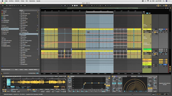This screenshot has height=96, width=172.
Task: Click the Apple menu icon
Action: 2,1
